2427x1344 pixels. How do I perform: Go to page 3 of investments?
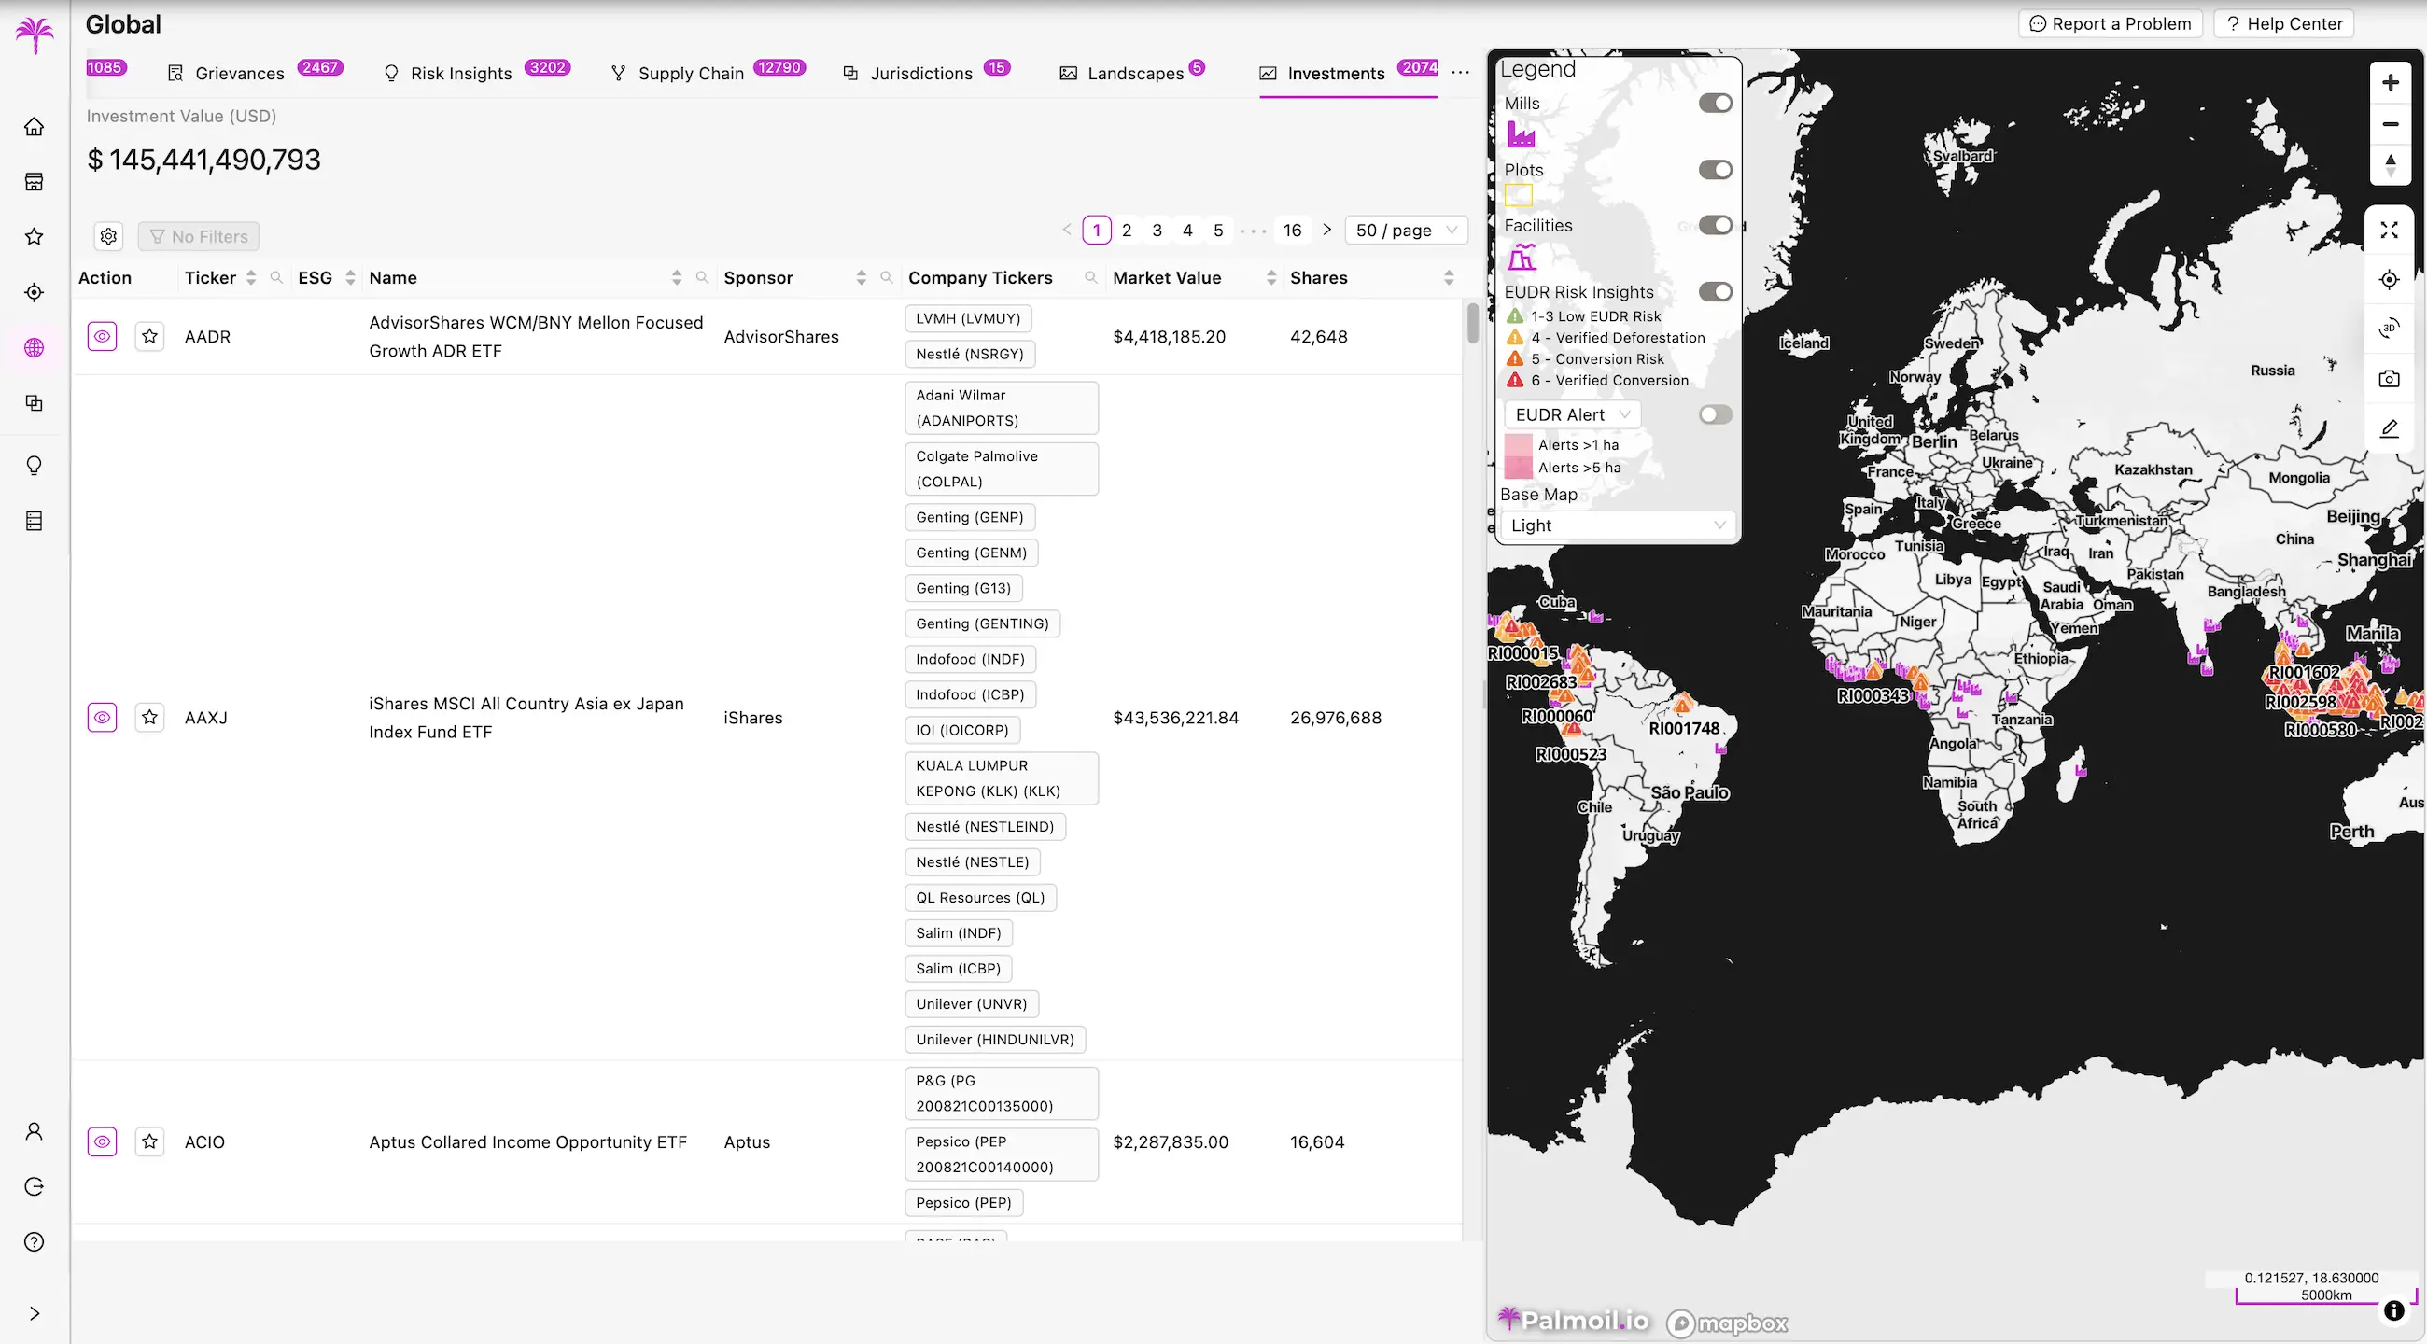pos(1157,230)
